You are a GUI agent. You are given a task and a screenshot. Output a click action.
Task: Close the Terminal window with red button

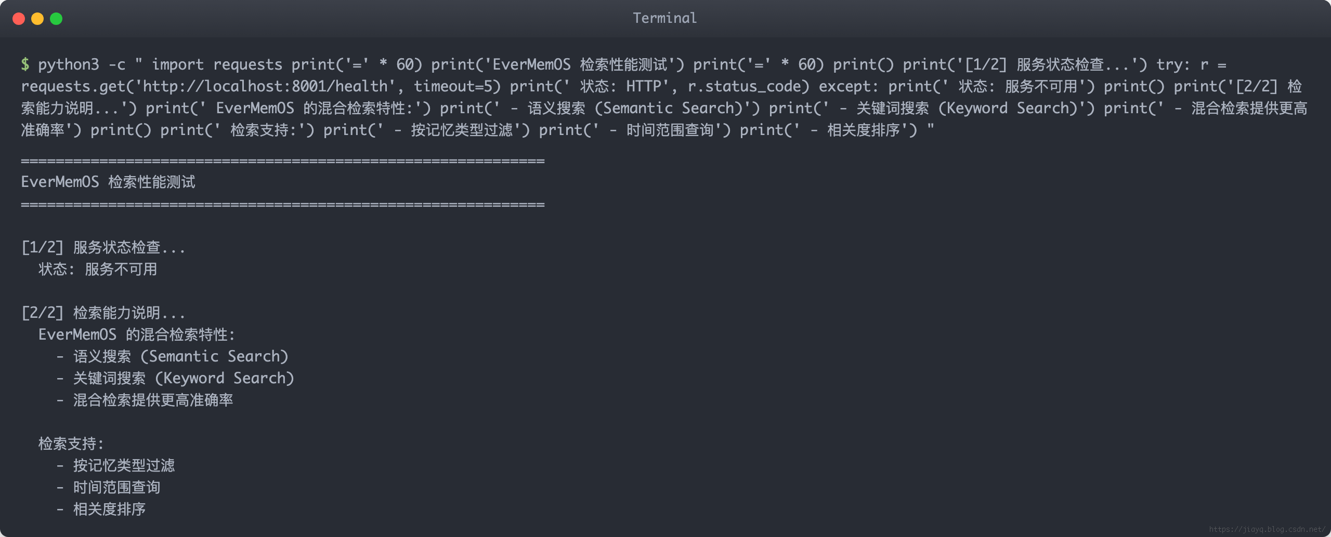[19, 19]
